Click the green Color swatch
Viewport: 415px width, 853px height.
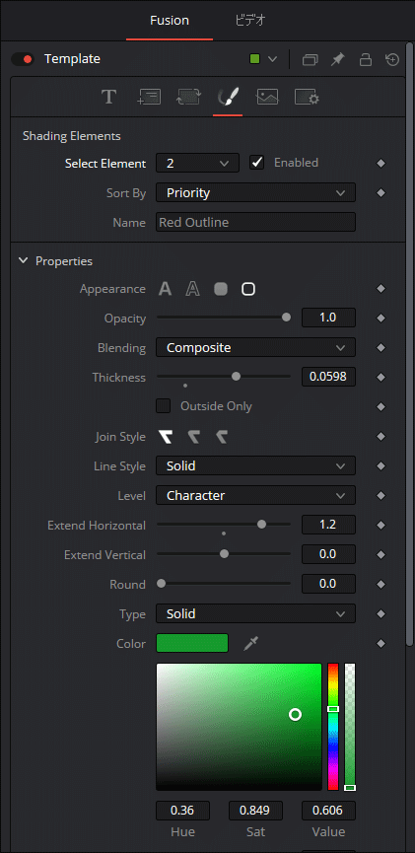(x=192, y=643)
